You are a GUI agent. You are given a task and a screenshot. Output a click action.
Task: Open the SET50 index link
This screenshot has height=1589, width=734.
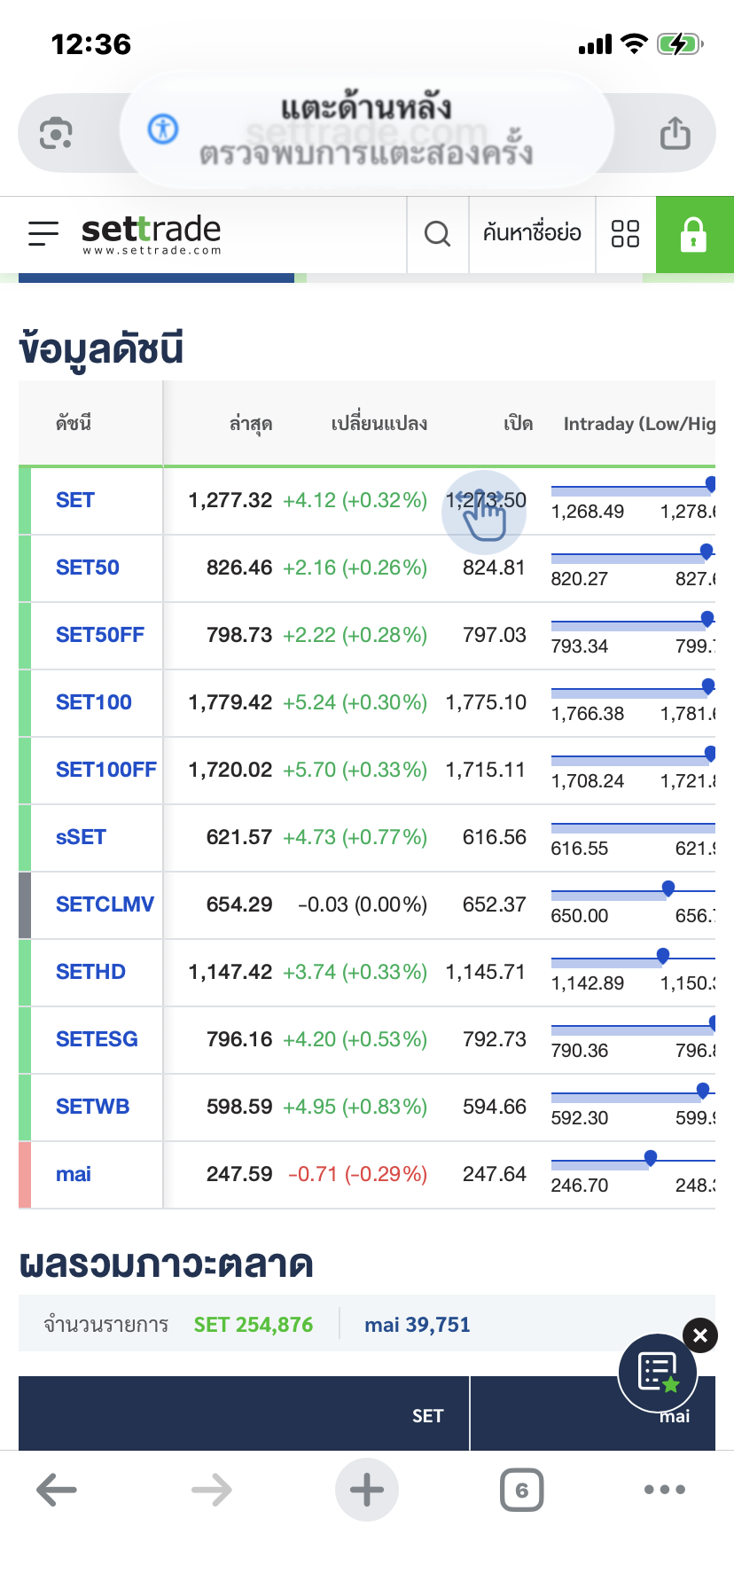[88, 568]
